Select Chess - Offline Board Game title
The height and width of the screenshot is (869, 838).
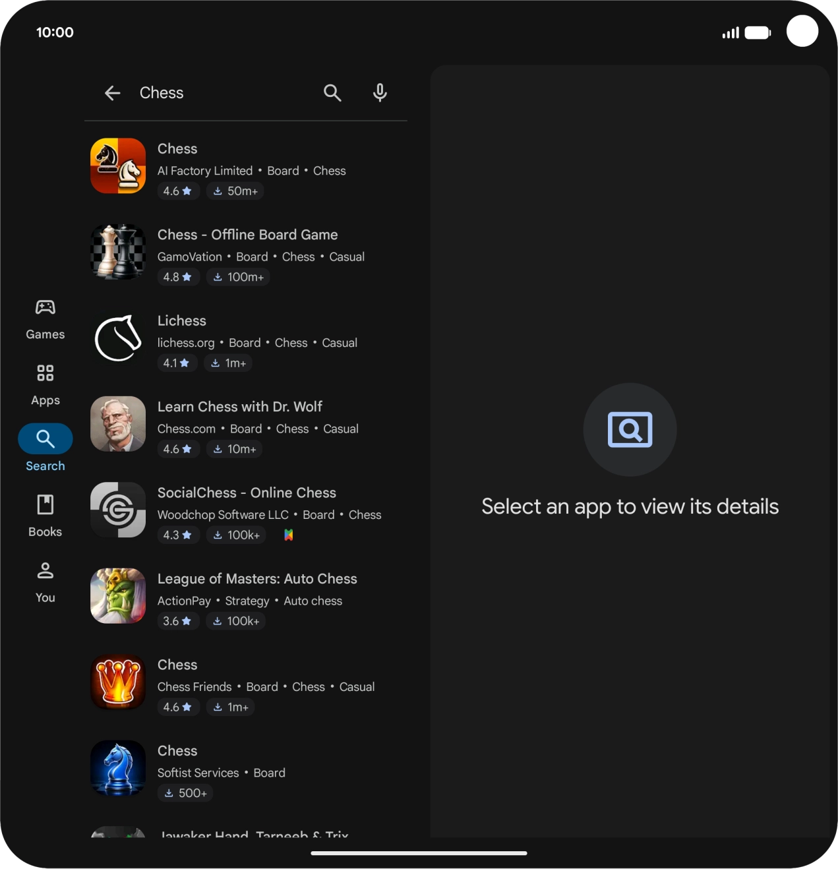[247, 235]
